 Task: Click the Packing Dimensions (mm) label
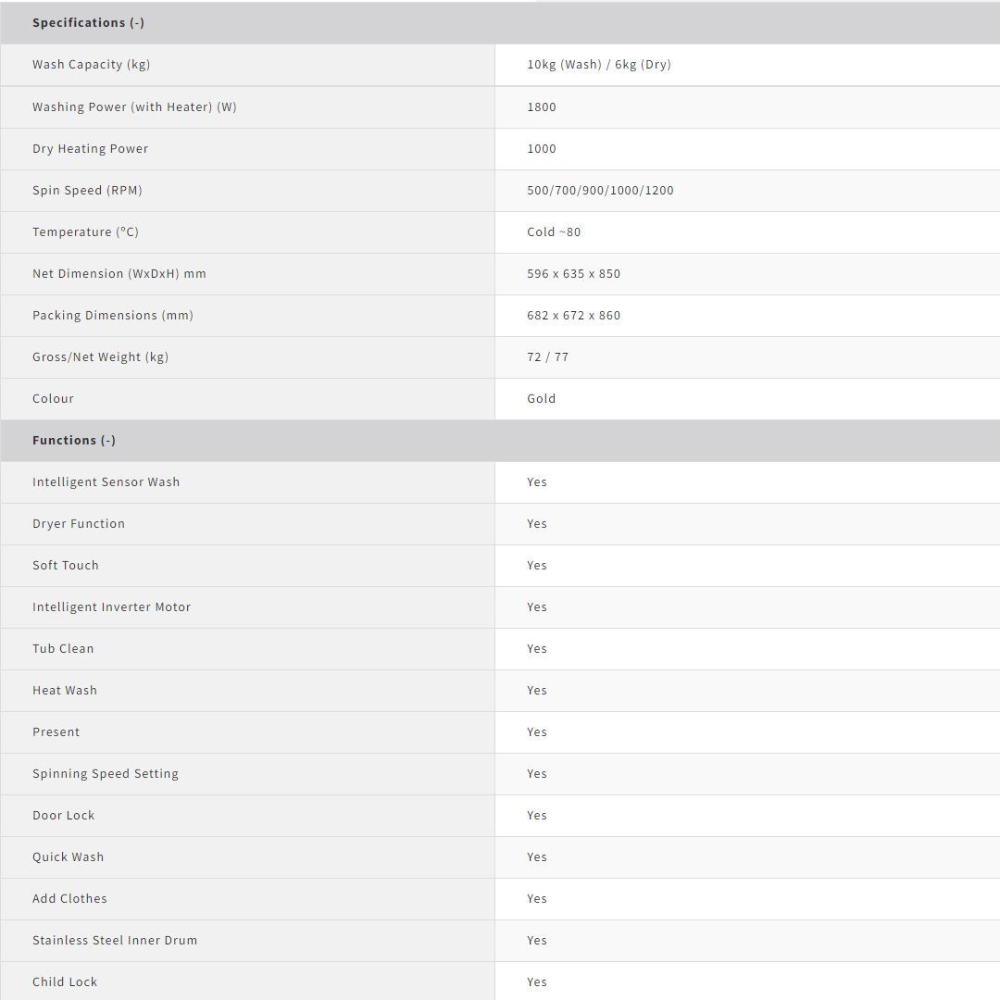coord(113,315)
